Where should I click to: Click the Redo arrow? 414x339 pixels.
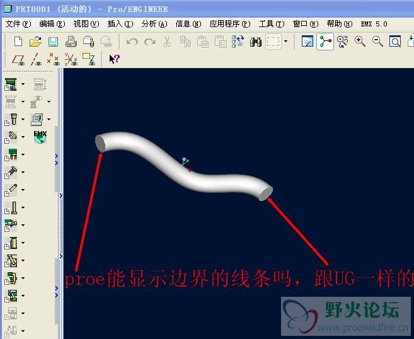pos(150,42)
